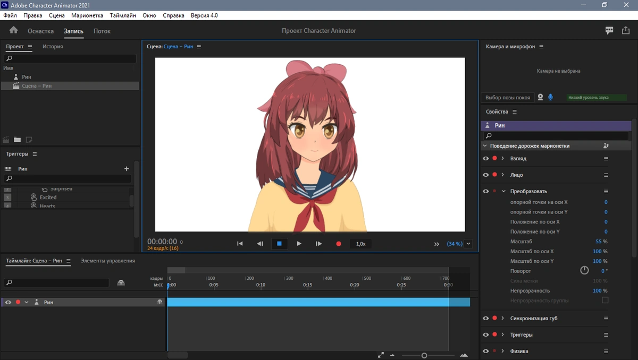
Task: Toggle eye for Синхронизация губ
Action: [x=485, y=319]
